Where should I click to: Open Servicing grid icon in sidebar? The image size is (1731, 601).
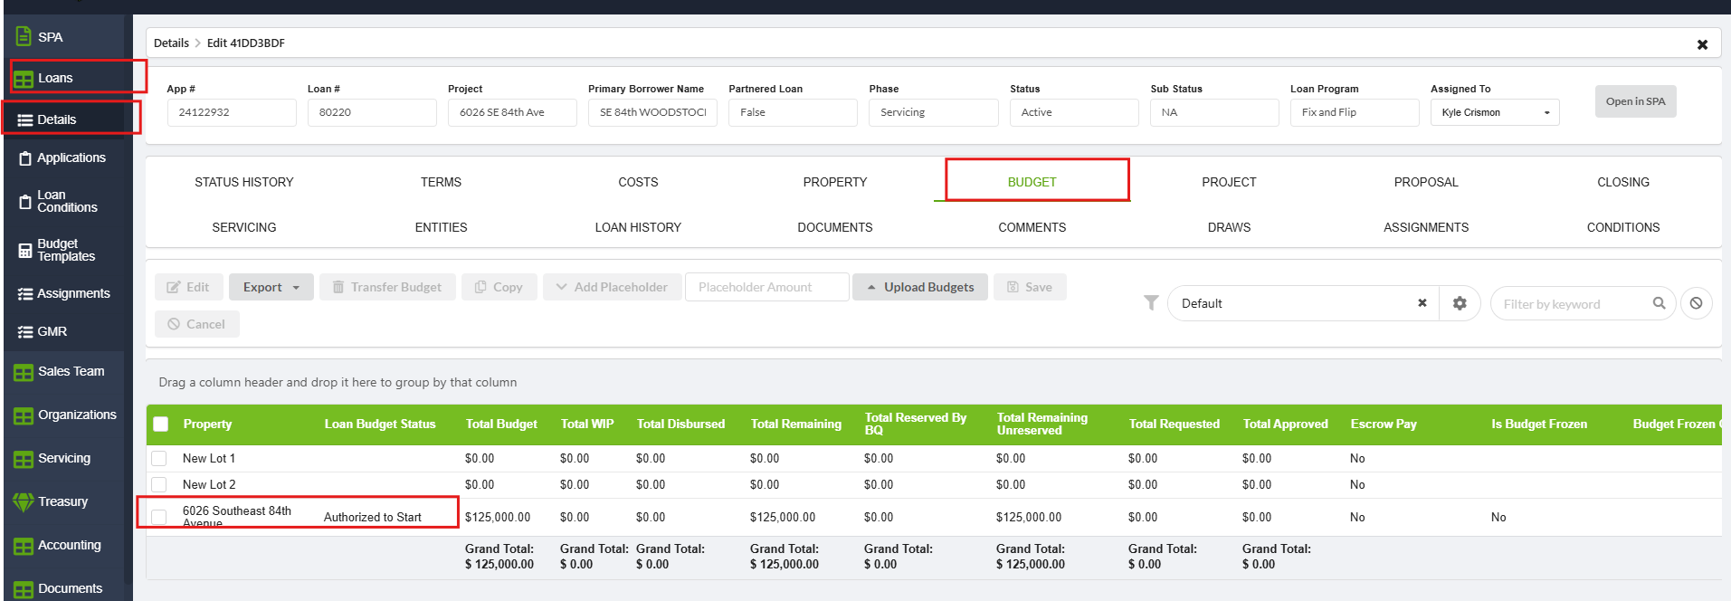click(x=24, y=459)
